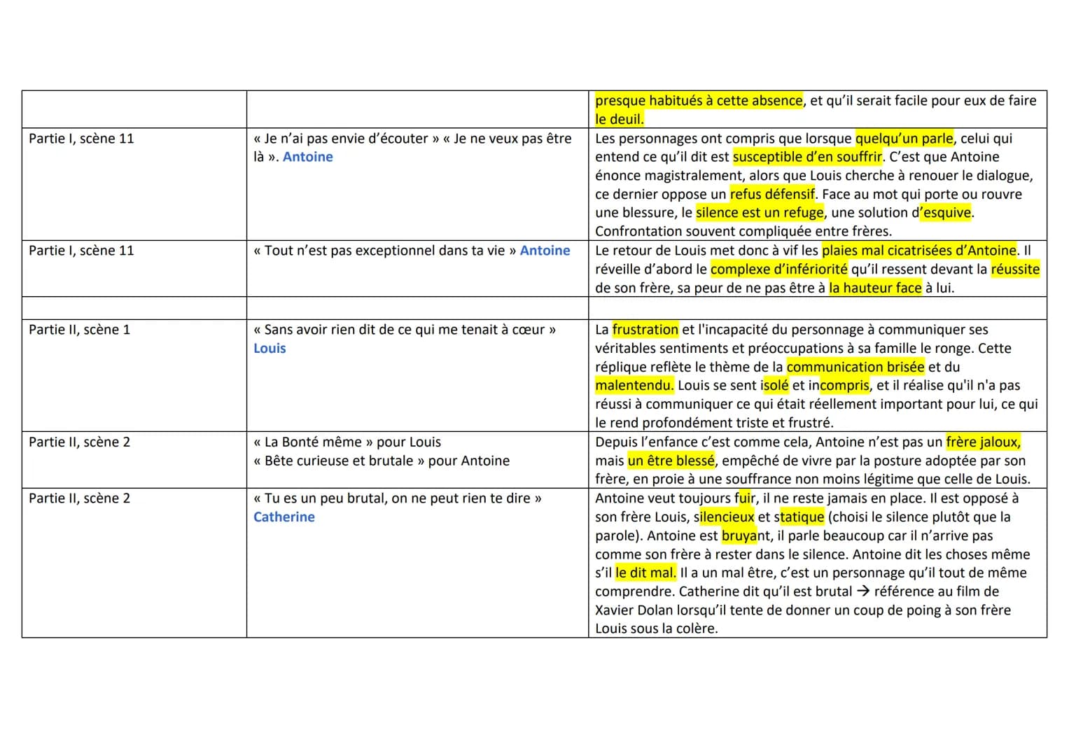Image resolution: width=1069 pixels, height=756 pixels.
Task: Click highlighted word 'frustration'
Action: 645,329
